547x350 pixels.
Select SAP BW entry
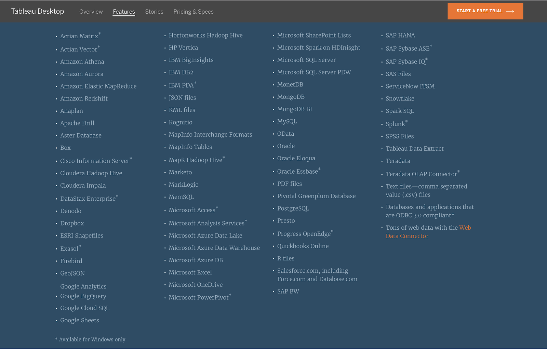[288, 291]
